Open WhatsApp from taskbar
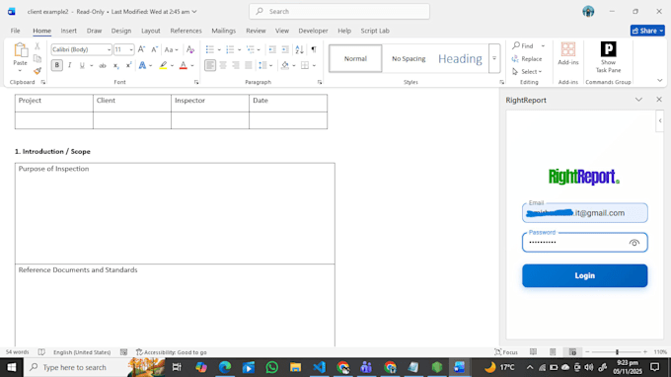Screen dimensions: 671x377 (x=271, y=367)
